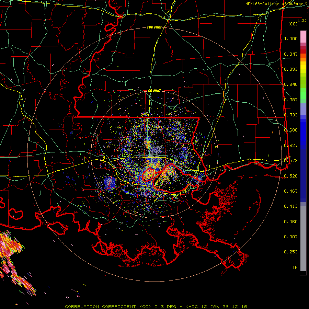This screenshot has width=309, height=309.
Task: Click the DCC product label
Action: click(301, 21)
